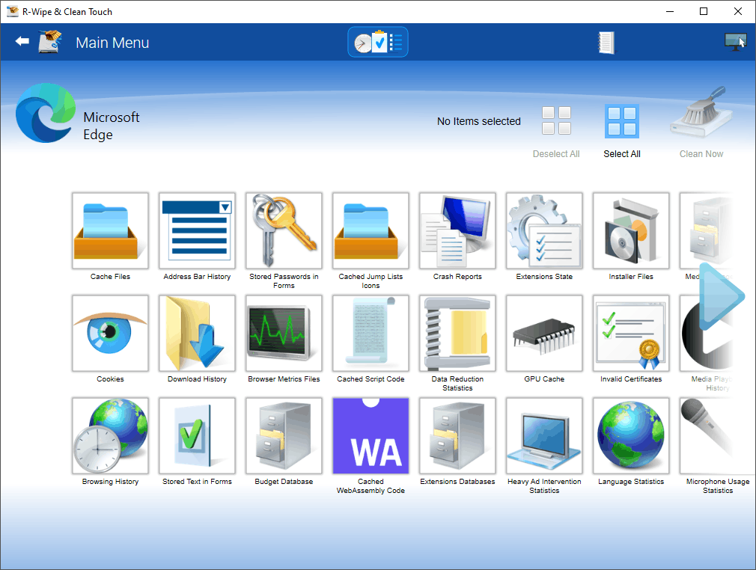756x570 pixels.
Task: Click the R-Wipe & Clean app logo icon
Action: point(51,41)
